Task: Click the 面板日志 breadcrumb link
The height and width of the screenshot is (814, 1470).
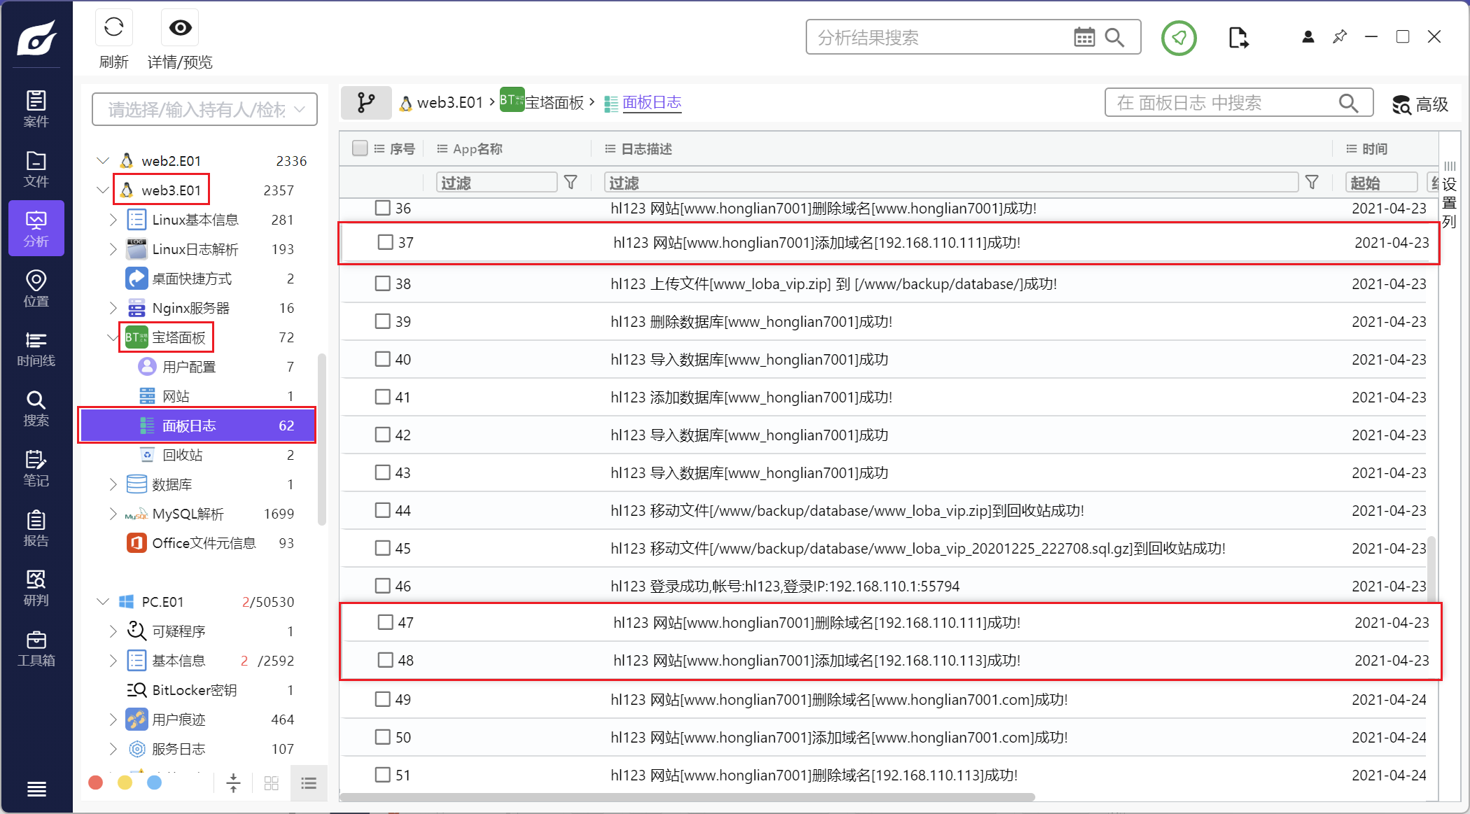Action: (x=651, y=103)
